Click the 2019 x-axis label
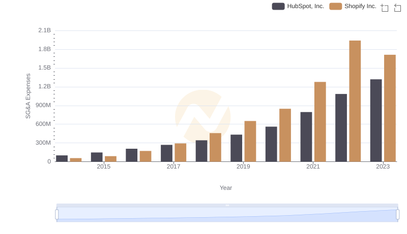The height and width of the screenshot is (234, 407). coord(243,166)
